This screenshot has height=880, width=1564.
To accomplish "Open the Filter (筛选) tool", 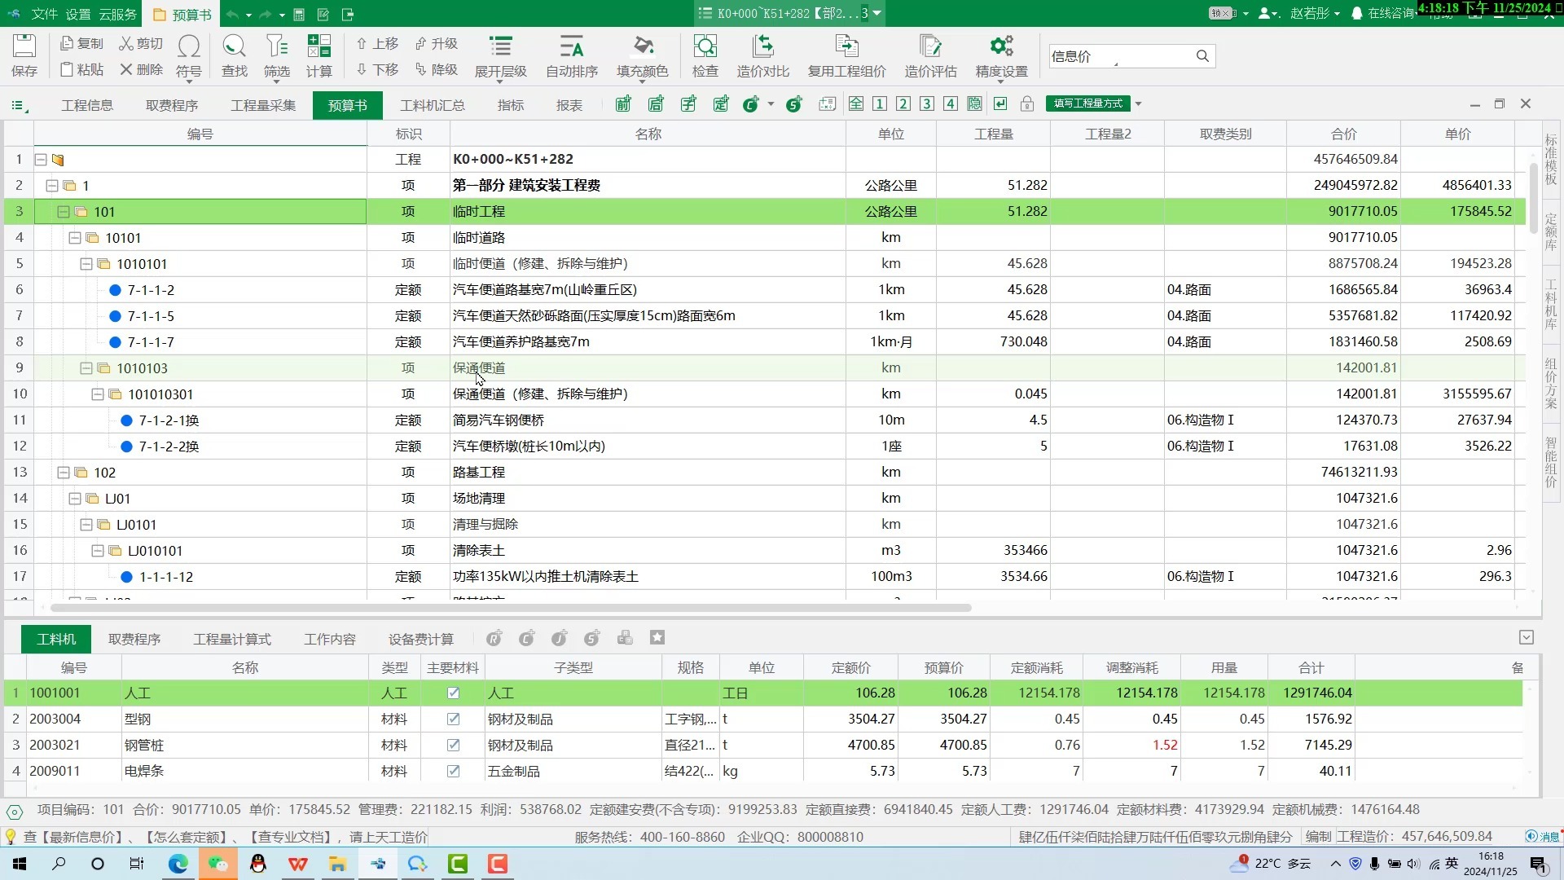I will [277, 55].
